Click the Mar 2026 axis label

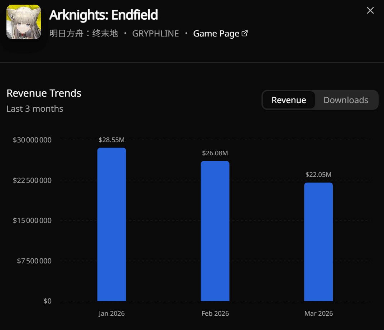coord(318,314)
